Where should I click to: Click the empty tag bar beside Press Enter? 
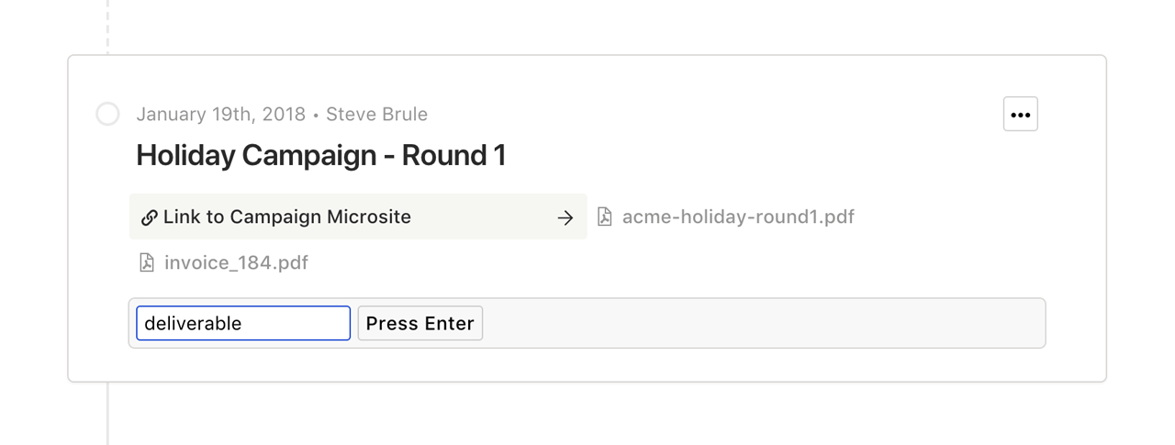point(762,323)
